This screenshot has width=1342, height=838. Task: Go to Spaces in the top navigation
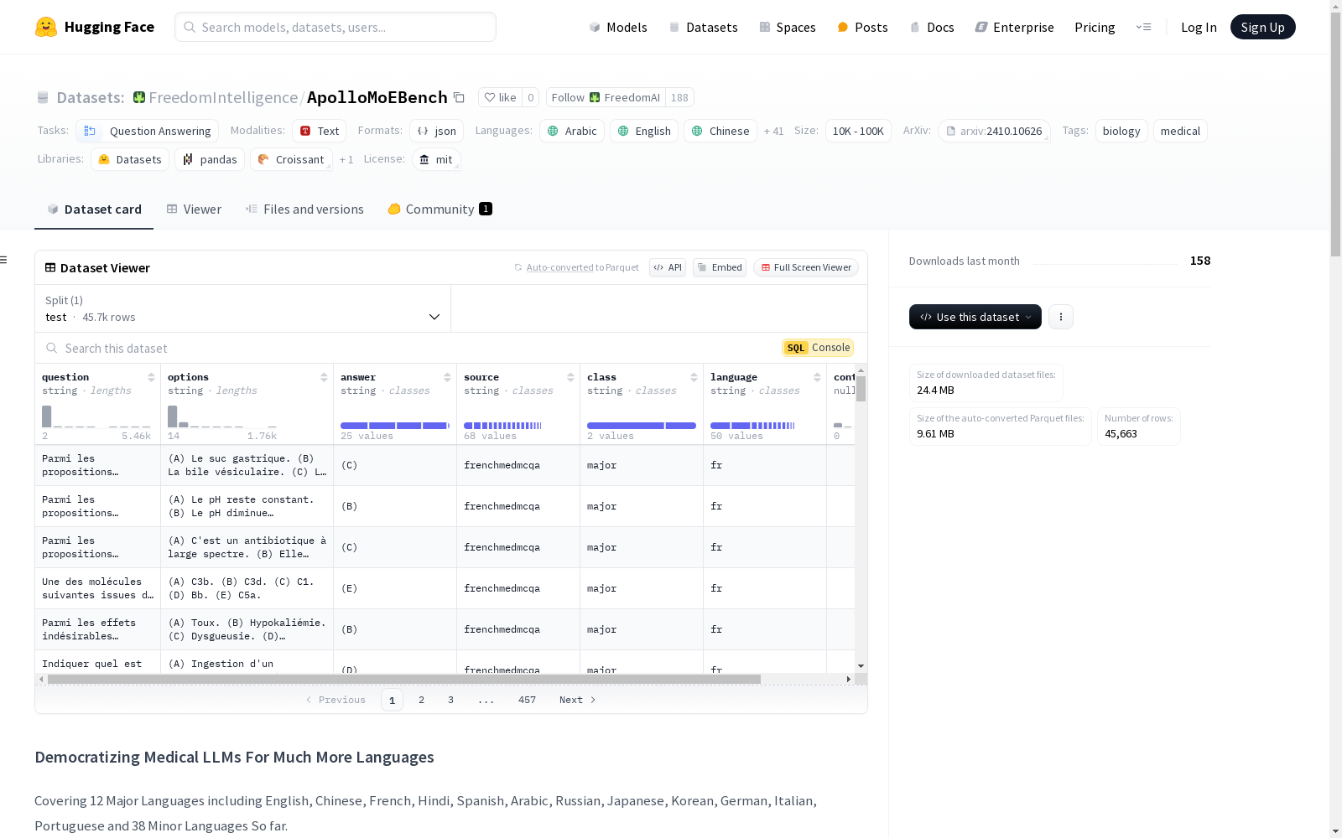click(788, 27)
